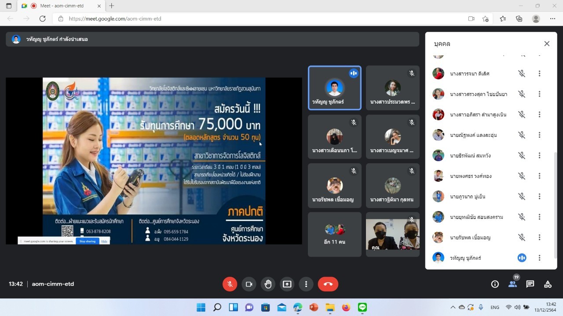Toggle the microphone mute button
Screen dimensions: 563x316
click(x=230, y=284)
